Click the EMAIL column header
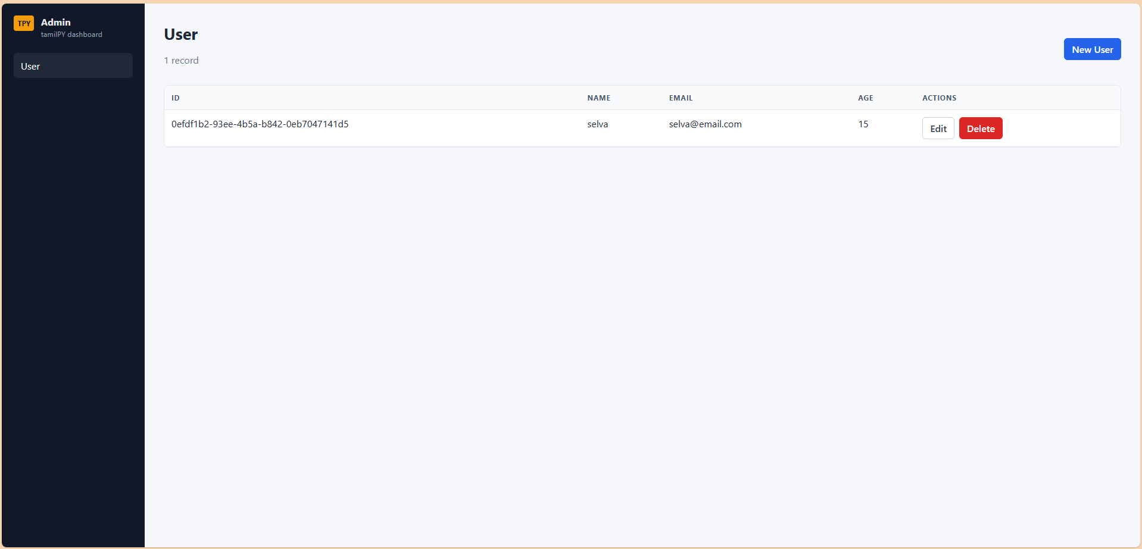Viewport: 1142px width, 549px height. click(681, 98)
